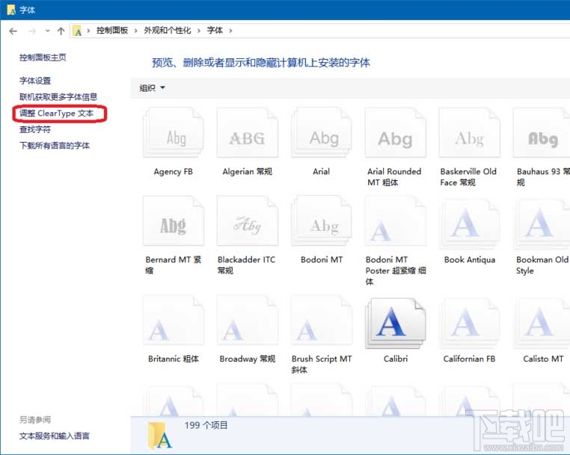Select Bodoni MT Poster 超紧缩 细体 icon
The height and width of the screenshot is (455, 570).
(396, 221)
